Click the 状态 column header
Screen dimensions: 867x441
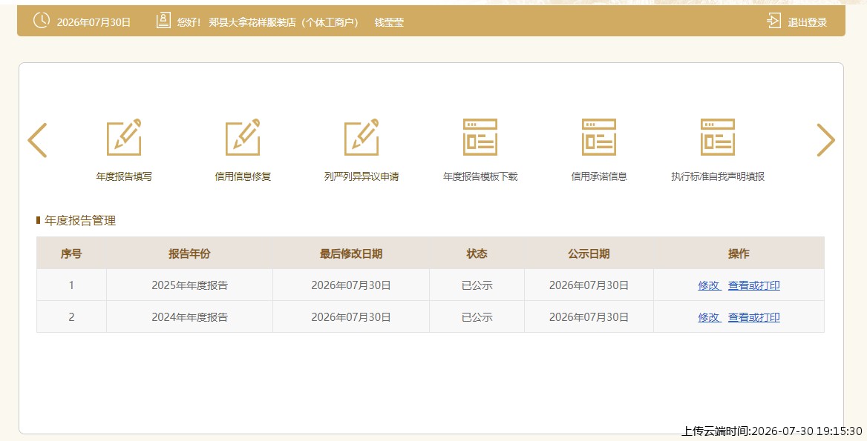click(477, 254)
